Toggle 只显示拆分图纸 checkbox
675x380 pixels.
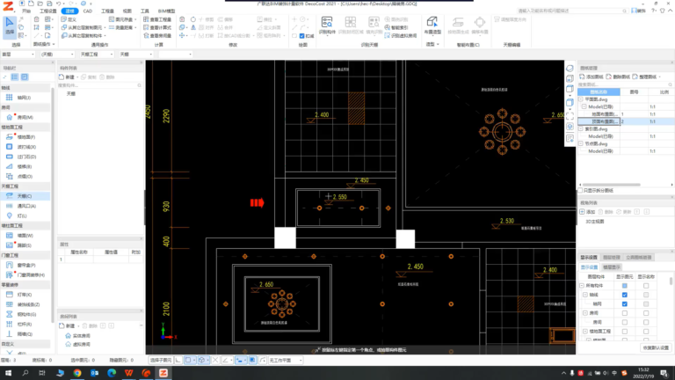pyautogui.click(x=580, y=190)
